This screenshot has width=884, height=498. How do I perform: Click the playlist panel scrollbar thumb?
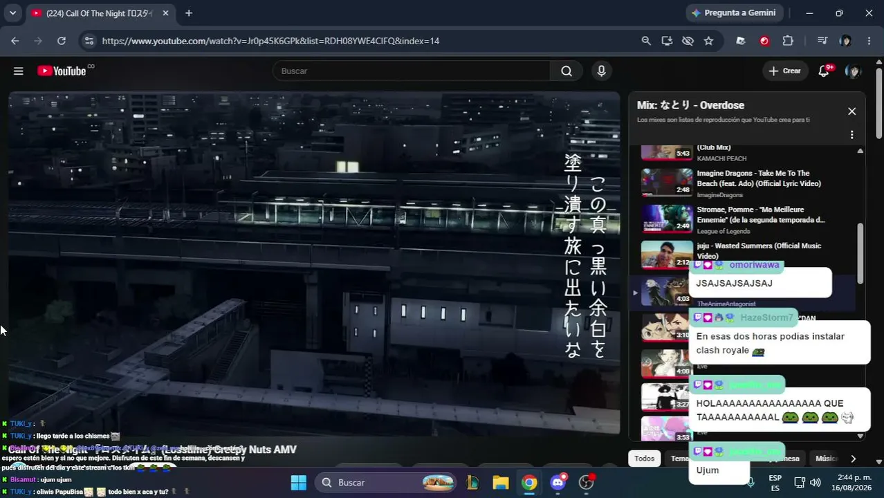point(860,252)
